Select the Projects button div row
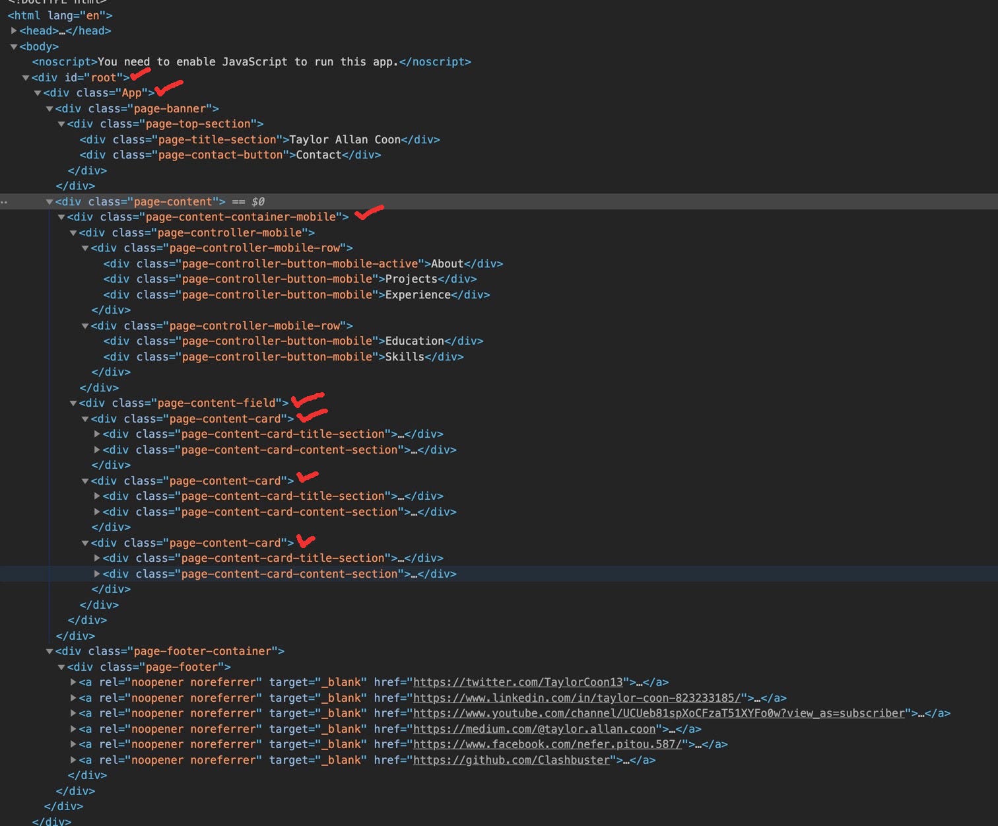 290,279
